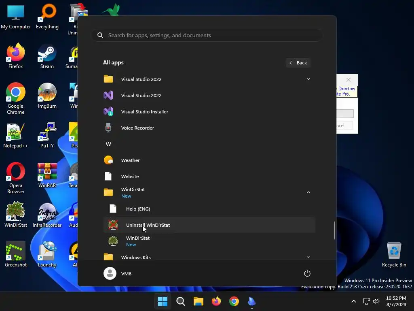Open WinRAR desktop shortcut
The width and height of the screenshot is (414, 311).
(x=47, y=175)
